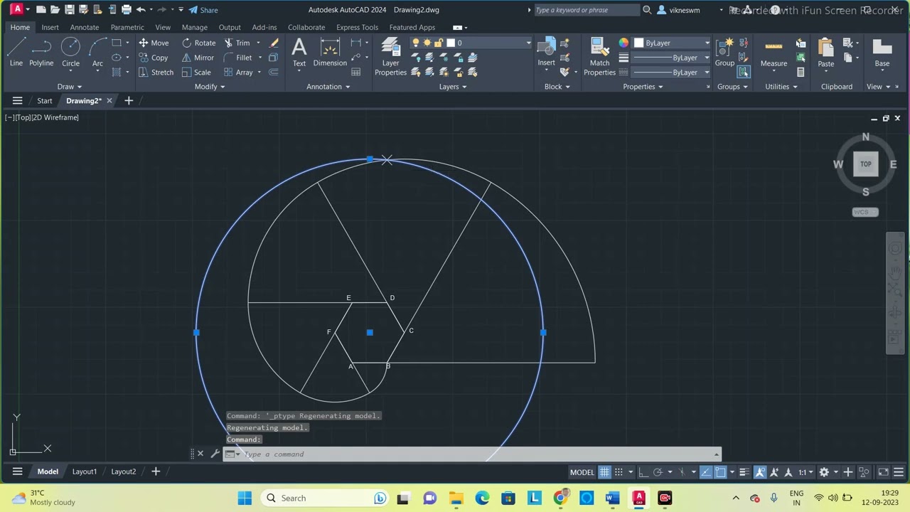Expand the Utilities panel
Image resolution: width=910 pixels, height=512 pixels.
(781, 87)
